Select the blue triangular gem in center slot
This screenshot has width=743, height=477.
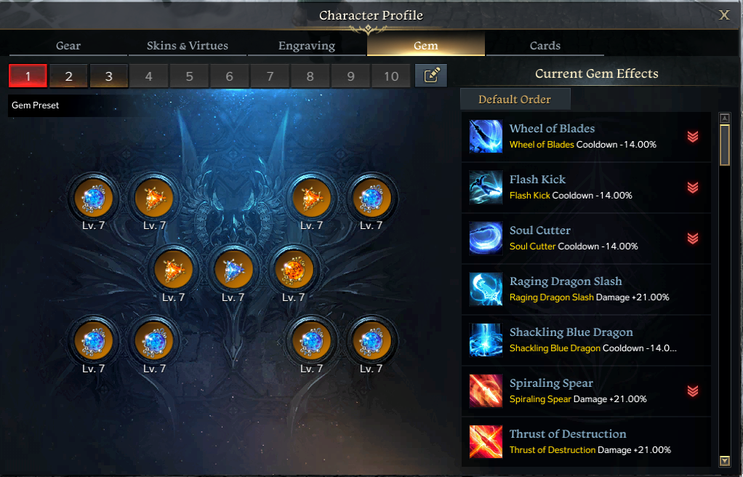click(x=233, y=270)
